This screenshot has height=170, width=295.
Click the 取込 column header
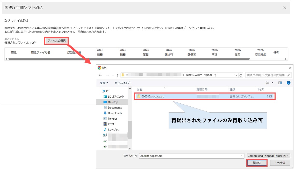click(x=14, y=52)
